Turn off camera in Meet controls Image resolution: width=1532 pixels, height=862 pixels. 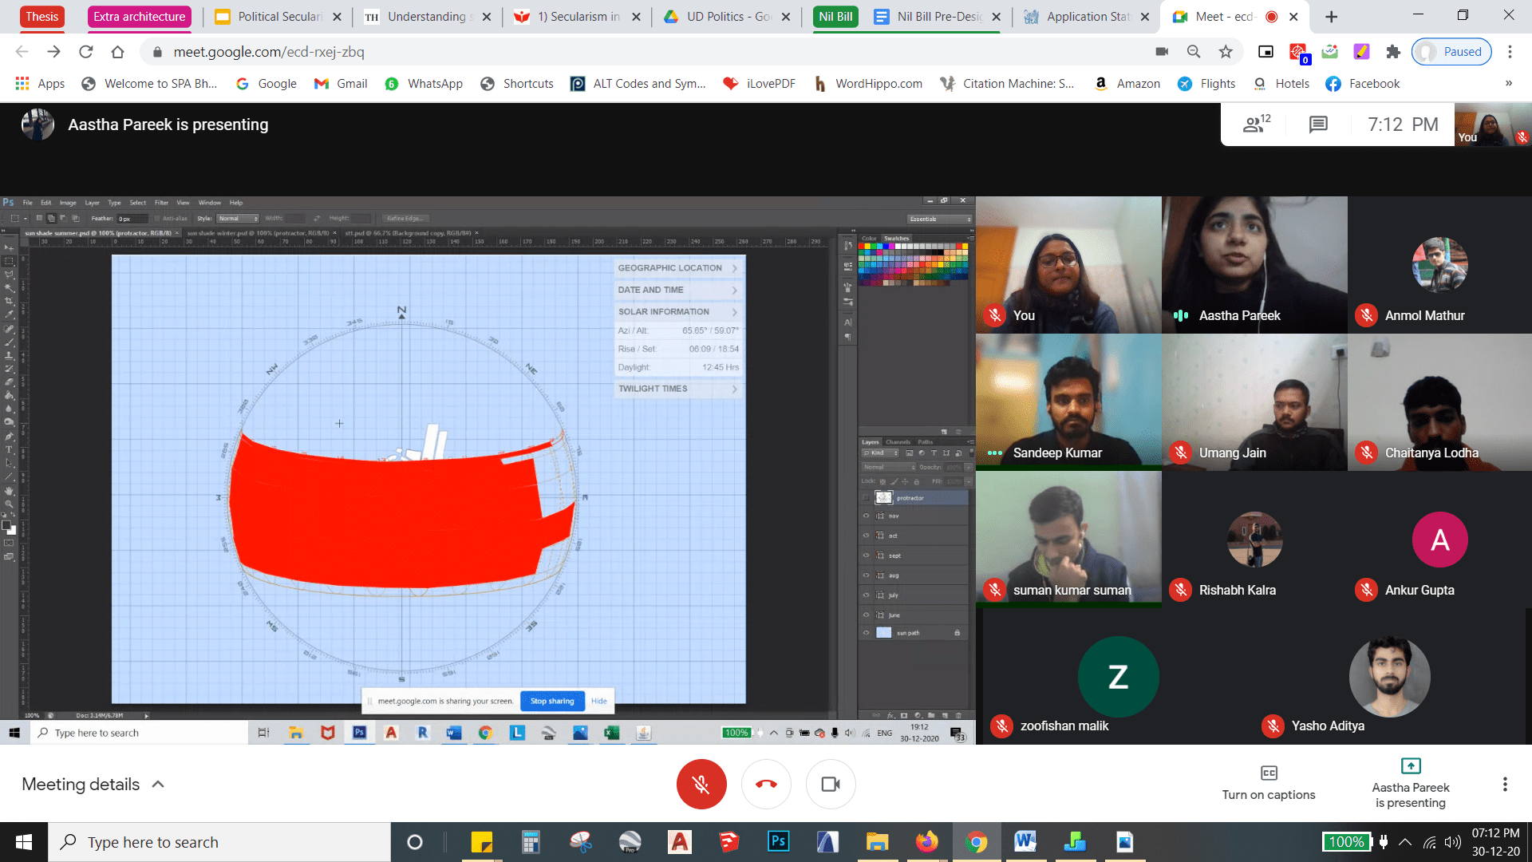[831, 784]
